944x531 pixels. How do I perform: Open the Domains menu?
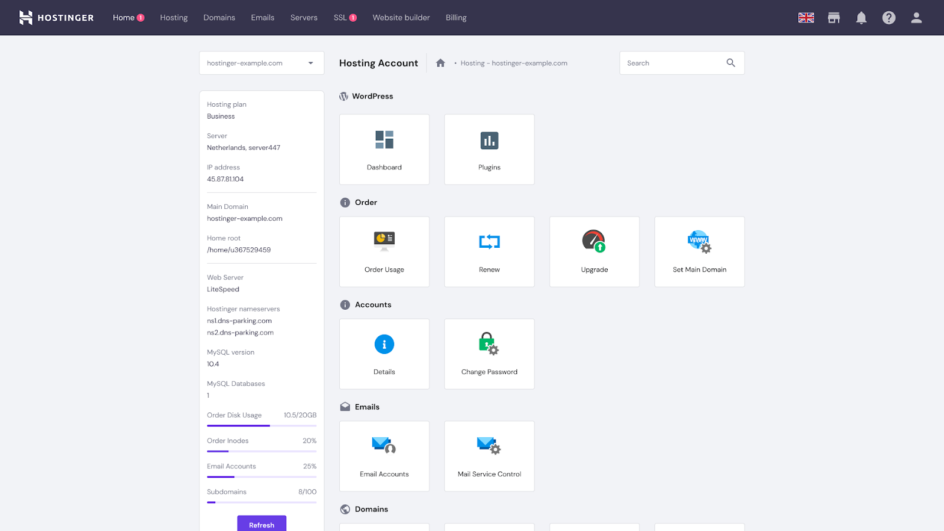tap(219, 18)
